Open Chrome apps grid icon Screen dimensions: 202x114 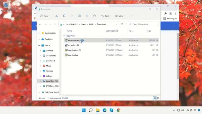pos(35,18)
